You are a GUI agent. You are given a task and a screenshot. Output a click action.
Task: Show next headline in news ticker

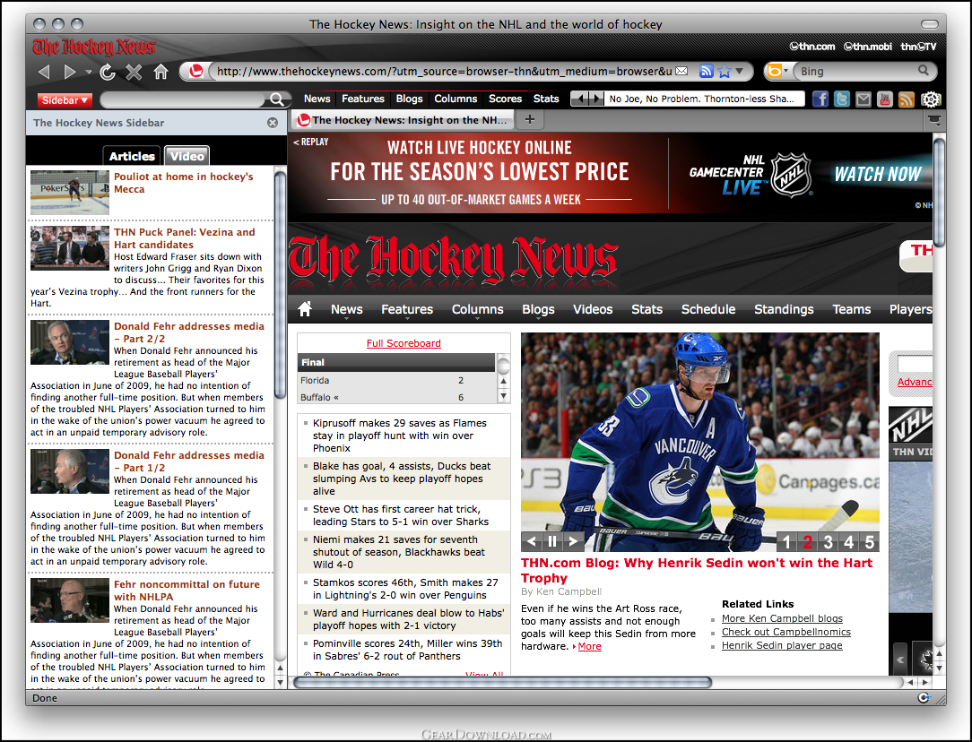pos(595,99)
